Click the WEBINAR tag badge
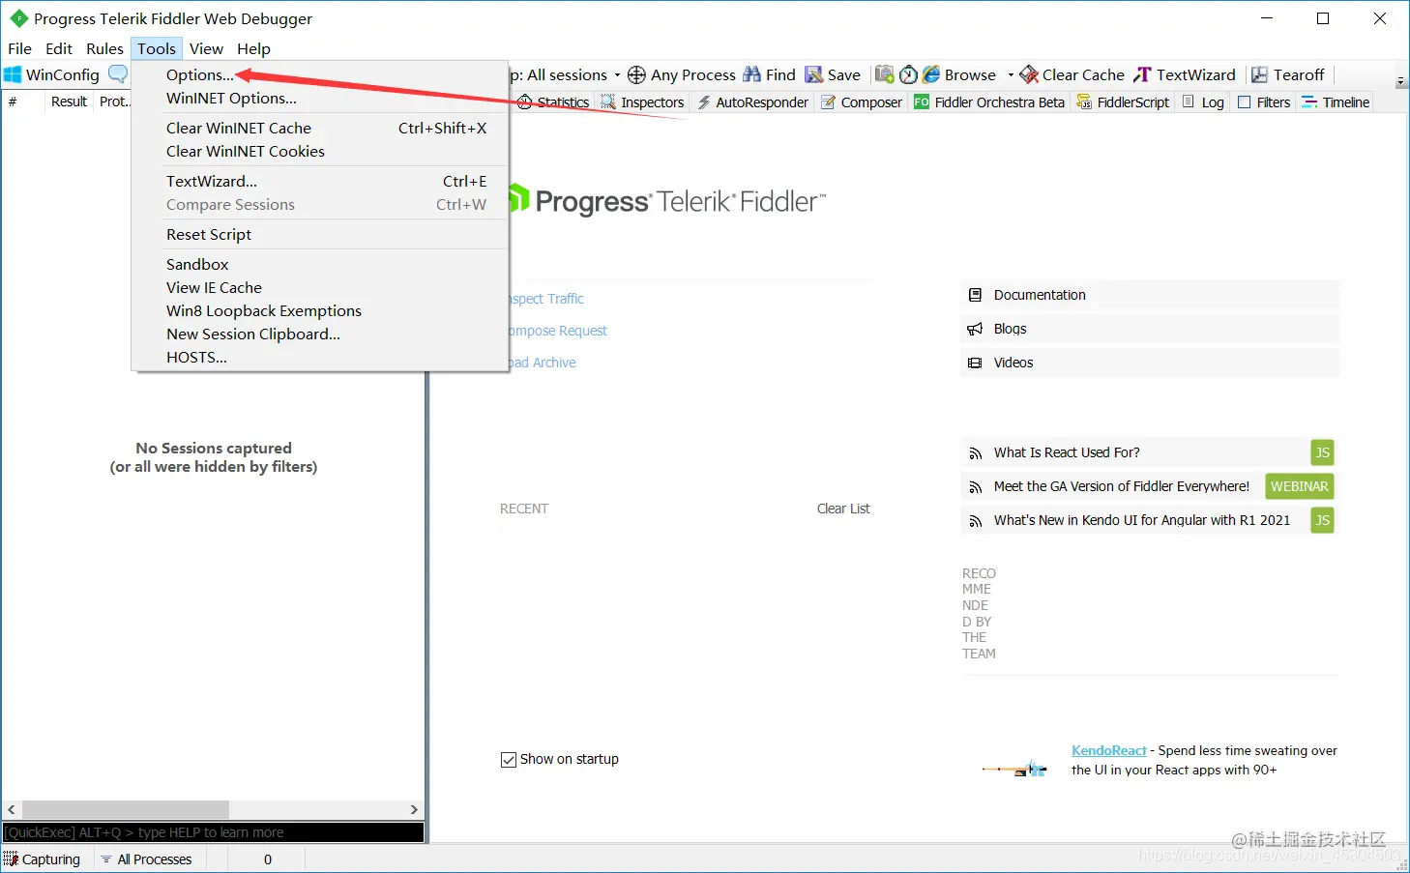The width and height of the screenshot is (1410, 873). (x=1299, y=486)
